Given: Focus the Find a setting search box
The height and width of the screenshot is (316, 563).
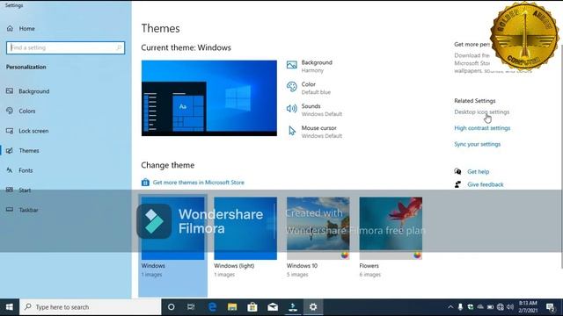Looking at the screenshot, I should click(x=65, y=47).
